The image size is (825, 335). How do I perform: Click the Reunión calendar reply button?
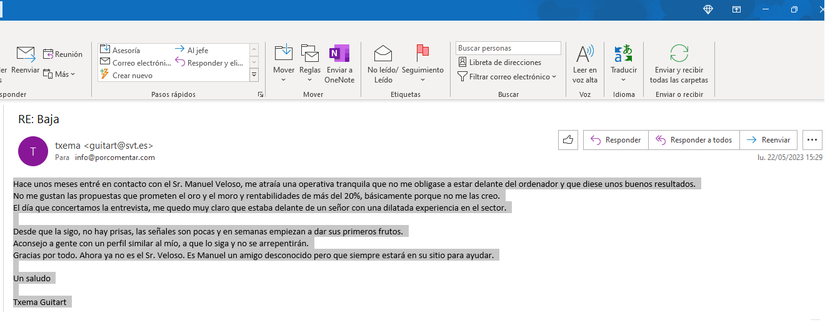point(62,54)
